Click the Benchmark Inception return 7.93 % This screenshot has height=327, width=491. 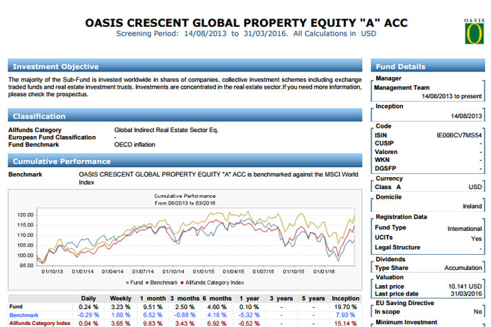click(x=345, y=315)
